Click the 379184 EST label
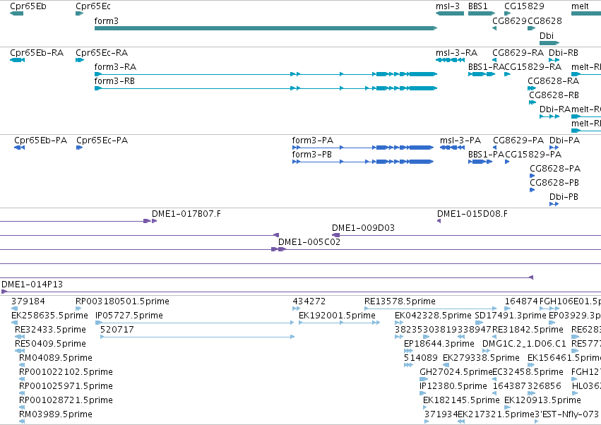This screenshot has height=425, width=601. pyautogui.click(x=28, y=301)
